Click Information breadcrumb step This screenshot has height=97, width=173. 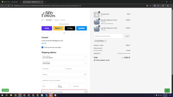click(49, 20)
